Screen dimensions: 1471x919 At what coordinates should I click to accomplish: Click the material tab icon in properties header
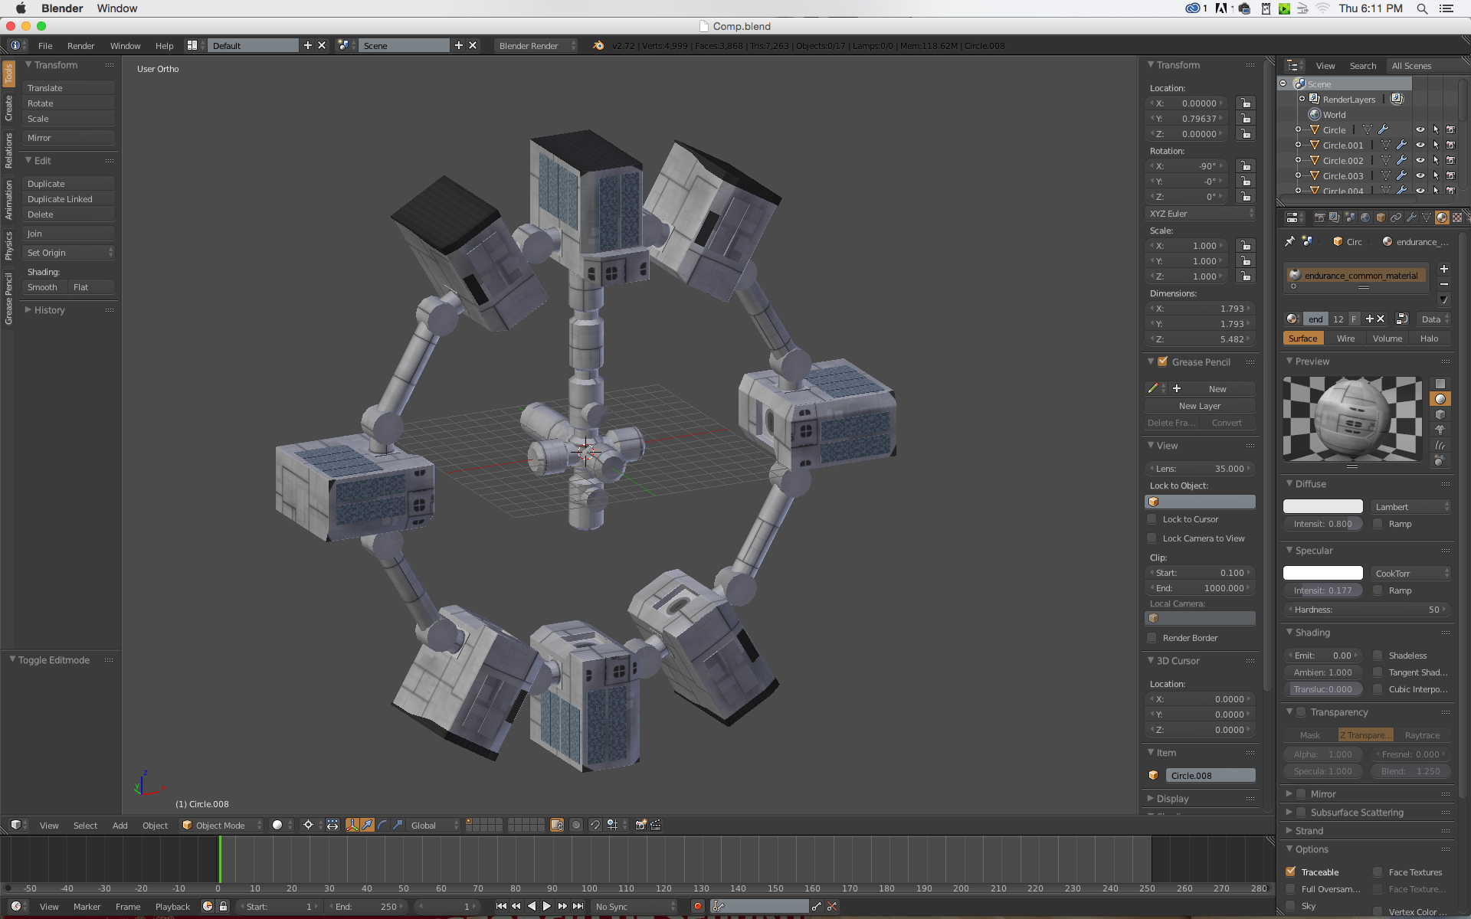point(1442,217)
